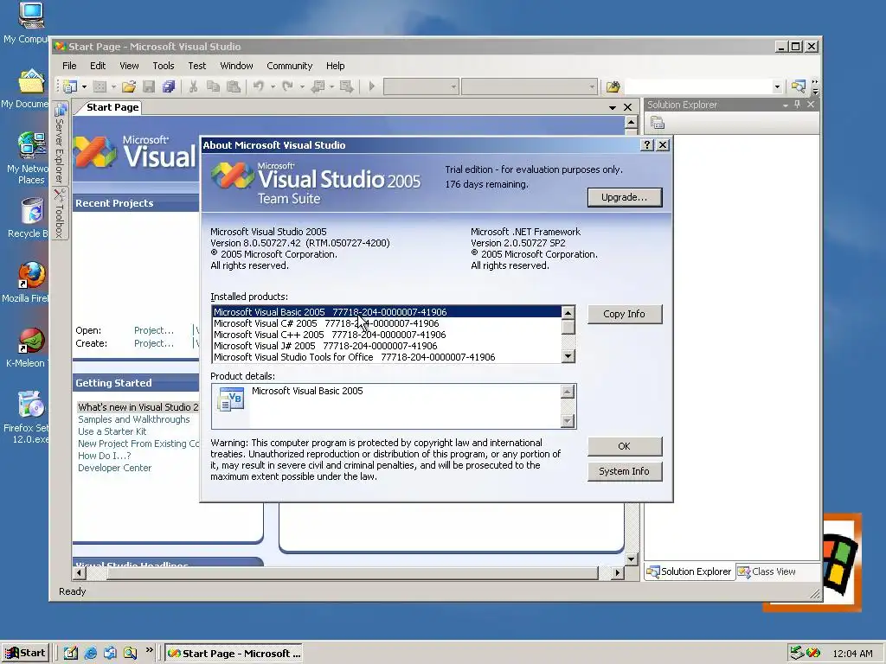
Task: Click the About dialog help question-mark button
Action: [x=647, y=145]
